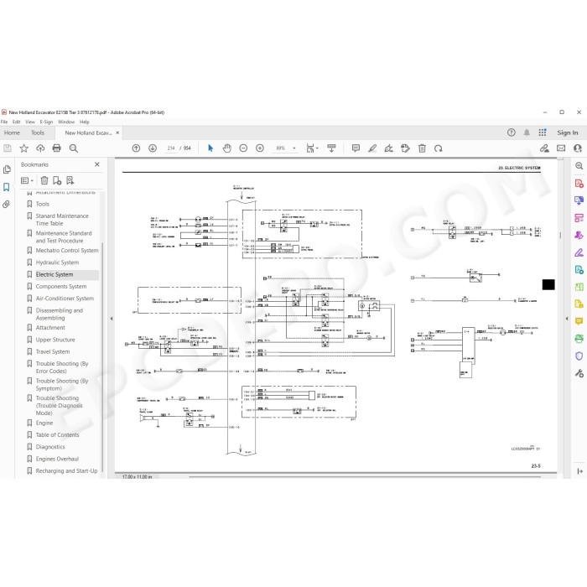Open More Tools wrench in right pane
The image size is (587, 587).
579,373
